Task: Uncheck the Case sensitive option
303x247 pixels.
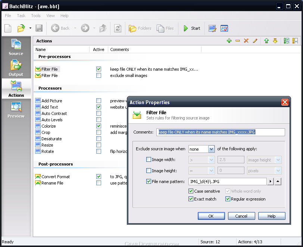Action: [x=191, y=191]
